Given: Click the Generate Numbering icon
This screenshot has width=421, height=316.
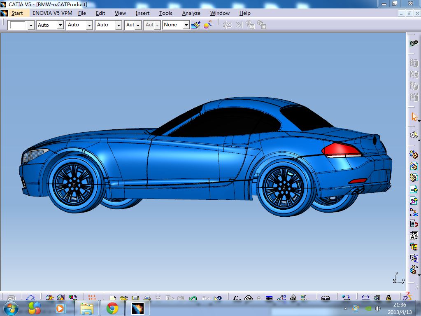Looking at the screenshot, I should pyautogui.click(x=414, y=235).
